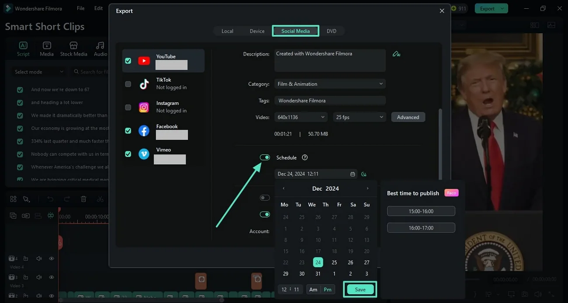
Task: Click the scissors Split icon
Action: (100, 199)
